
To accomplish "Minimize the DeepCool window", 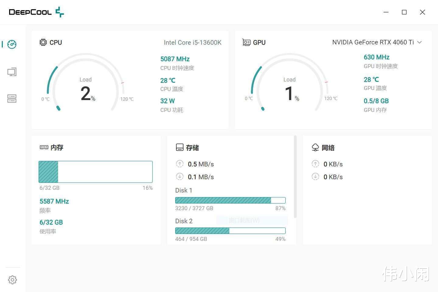I will tap(386, 12).
